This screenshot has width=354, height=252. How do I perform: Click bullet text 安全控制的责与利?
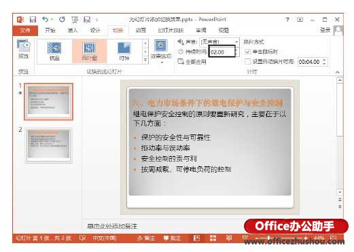tap(169, 158)
